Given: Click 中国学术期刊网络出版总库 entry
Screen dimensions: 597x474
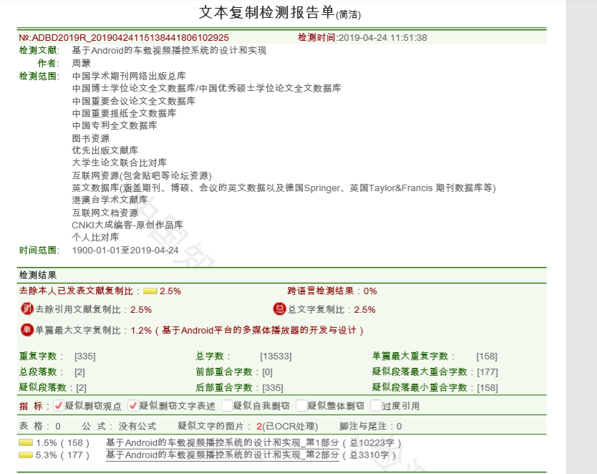Looking at the screenshot, I should pos(129,76).
